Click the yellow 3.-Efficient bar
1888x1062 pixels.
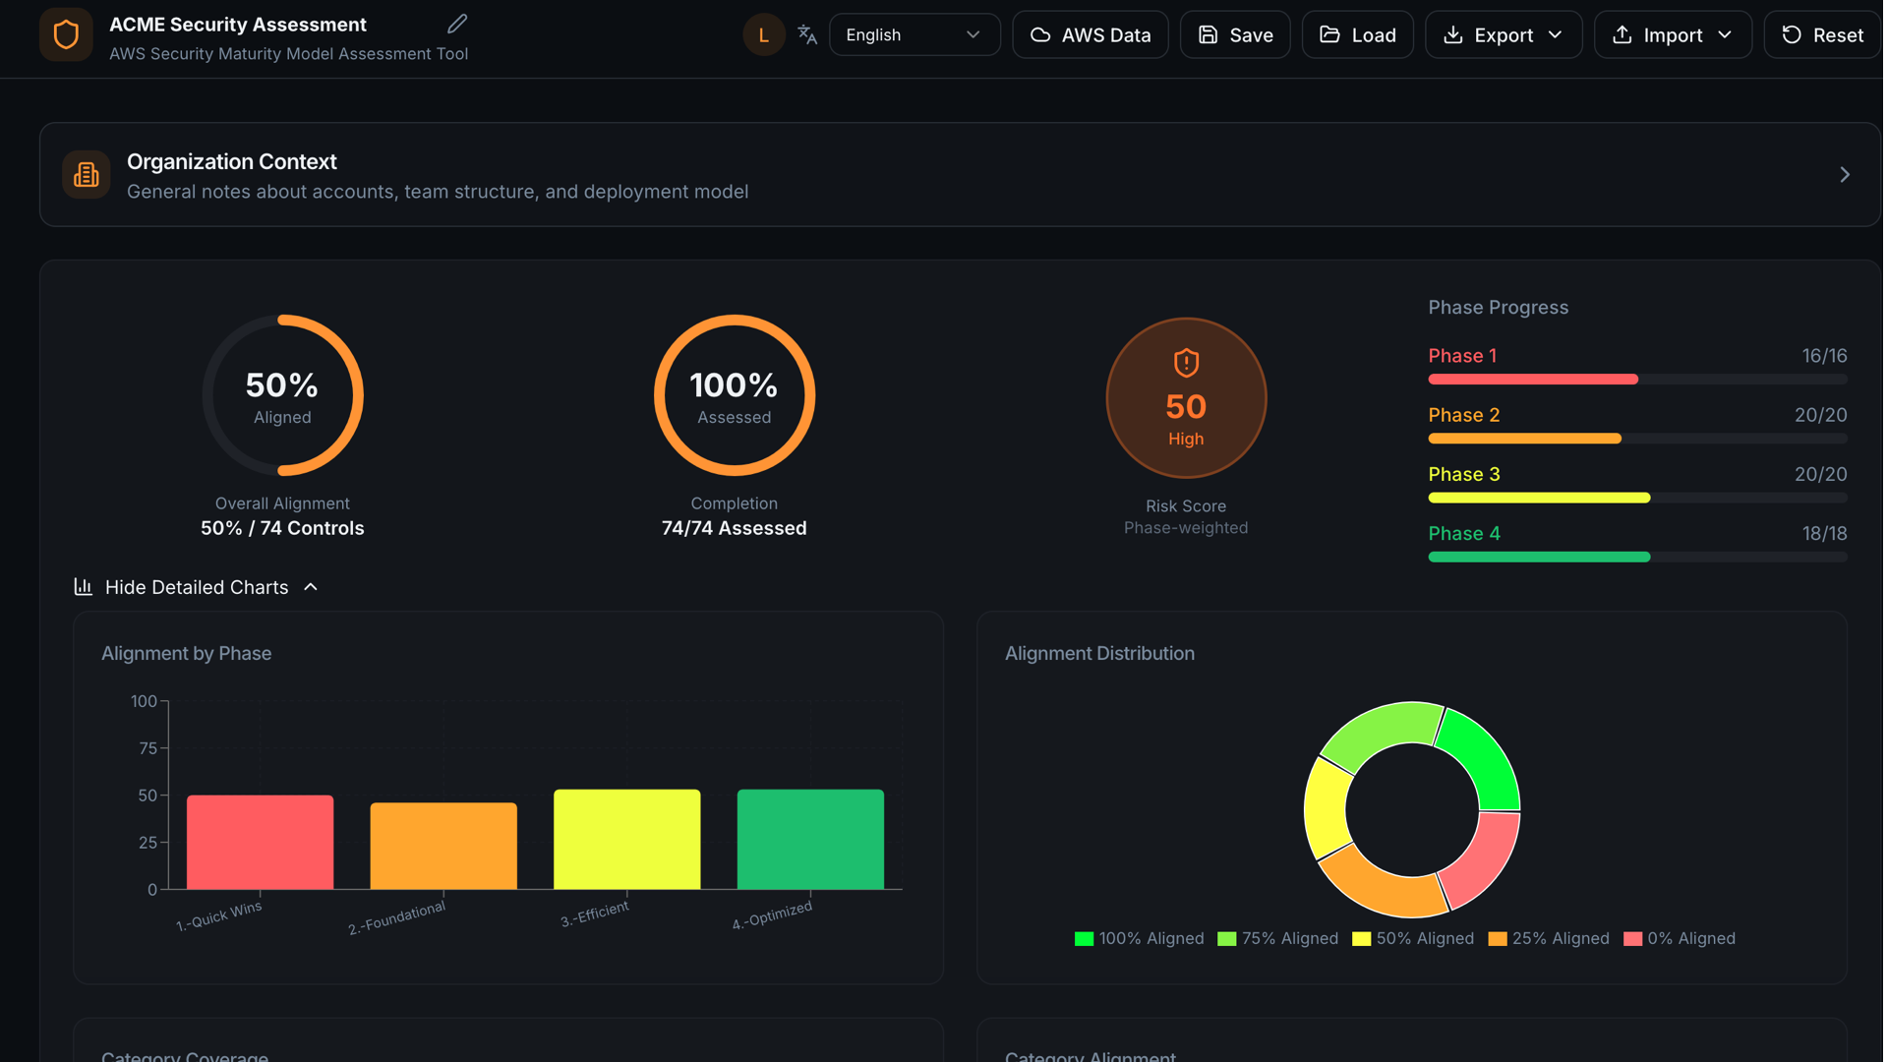(x=627, y=840)
